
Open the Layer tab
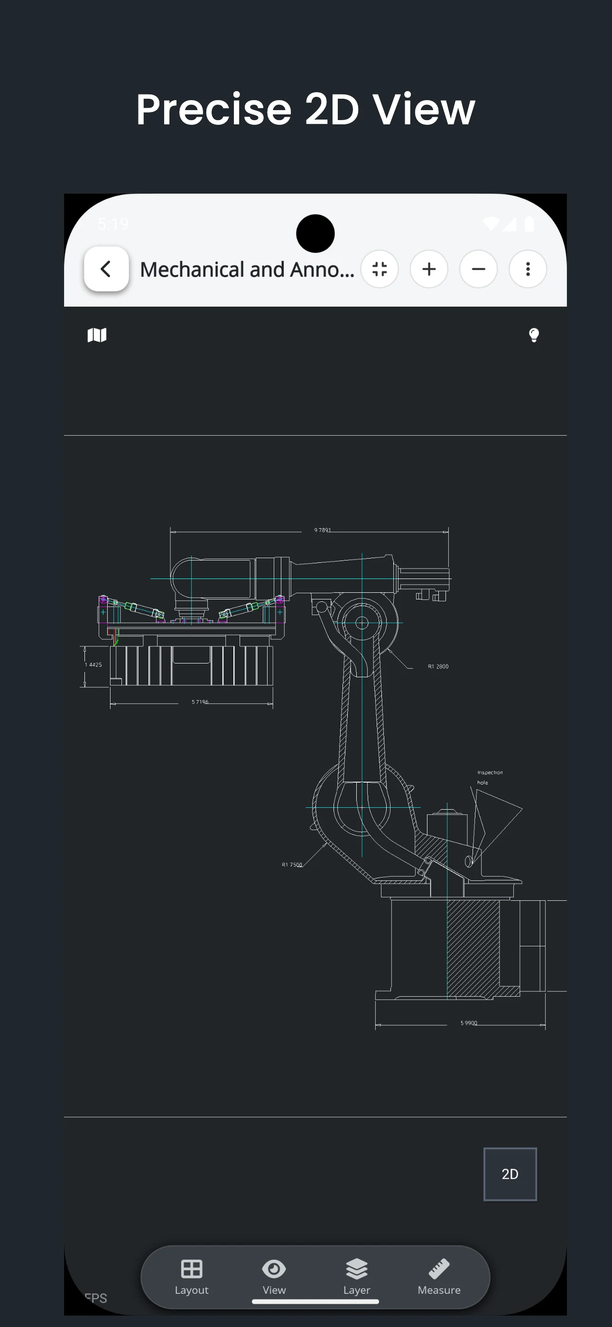coord(357,1277)
